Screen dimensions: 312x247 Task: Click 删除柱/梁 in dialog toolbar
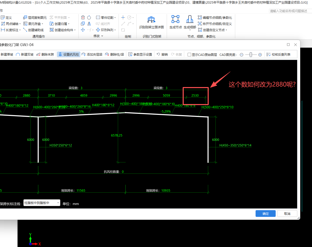tap(114, 54)
